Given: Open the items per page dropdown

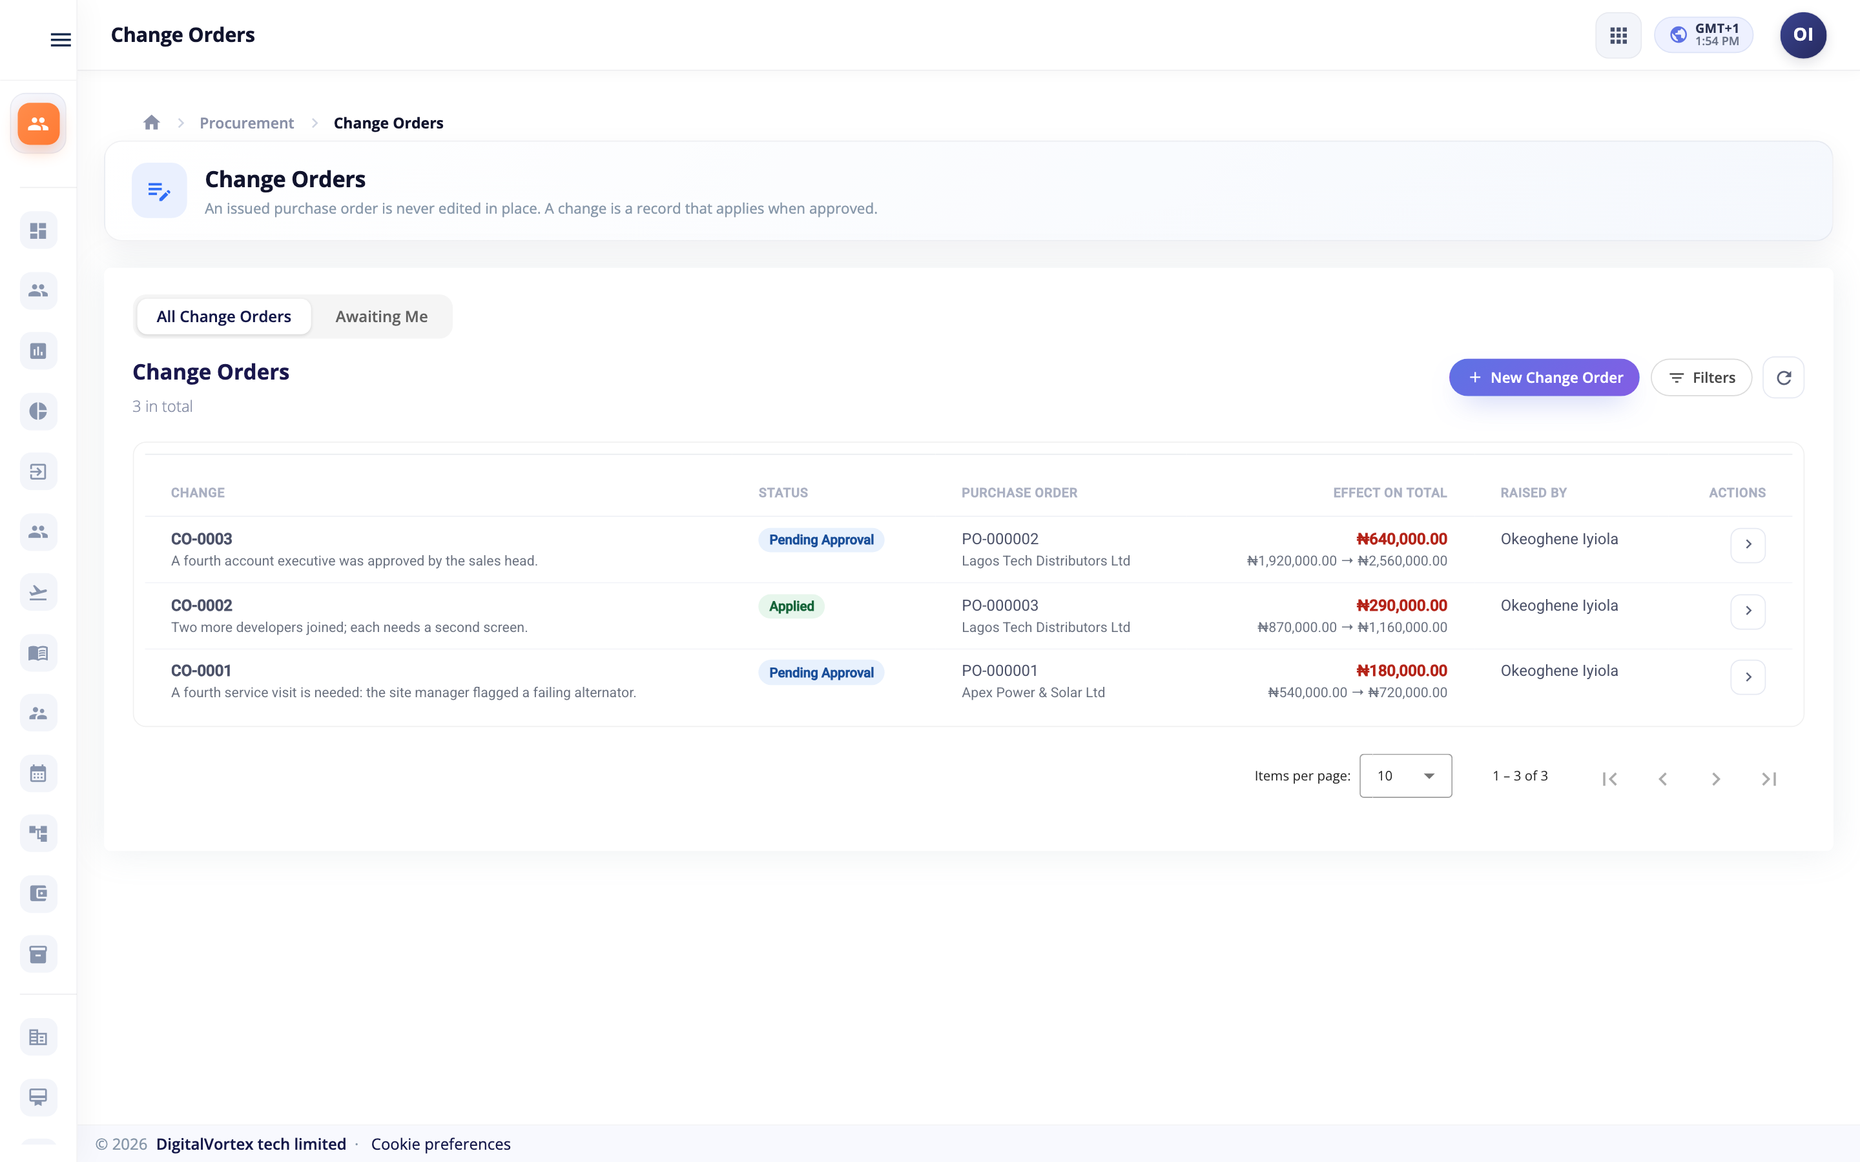Looking at the screenshot, I should 1405,775.
